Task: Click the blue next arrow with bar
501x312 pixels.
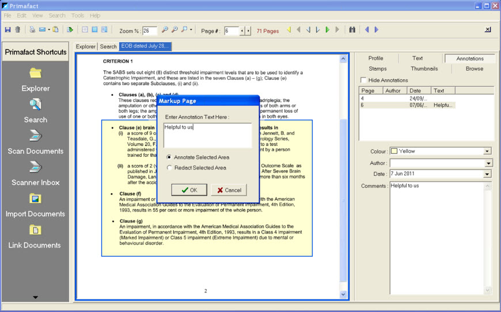Action: [318, 30]
